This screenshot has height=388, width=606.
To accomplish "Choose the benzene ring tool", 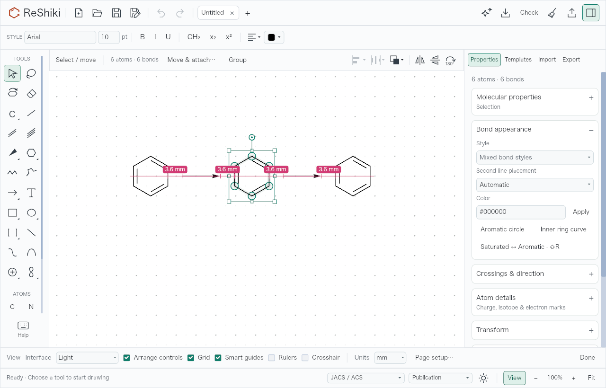I will (31, 153).
